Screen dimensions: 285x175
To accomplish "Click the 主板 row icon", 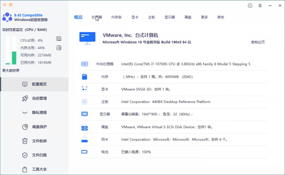I will tap(85, 102).
